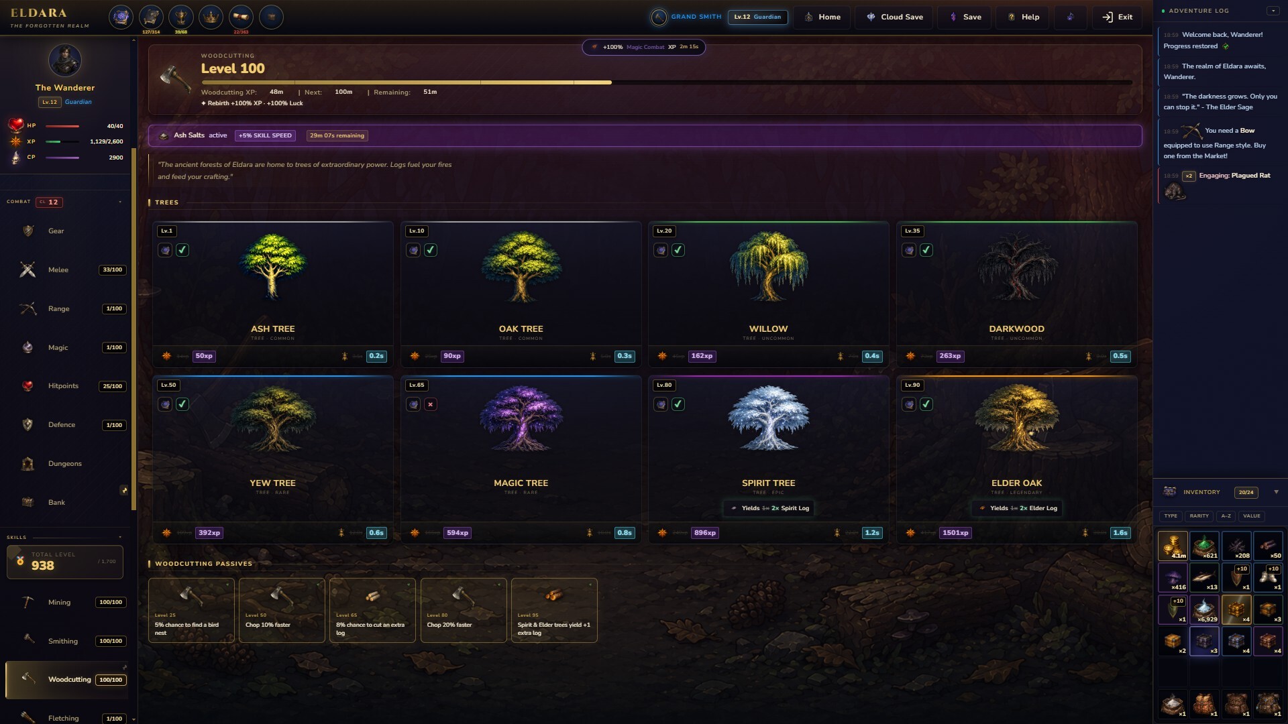The image size is (1288, 724).
Task: Select the inventory item with x6,929 count
Action: (1204, 609)
